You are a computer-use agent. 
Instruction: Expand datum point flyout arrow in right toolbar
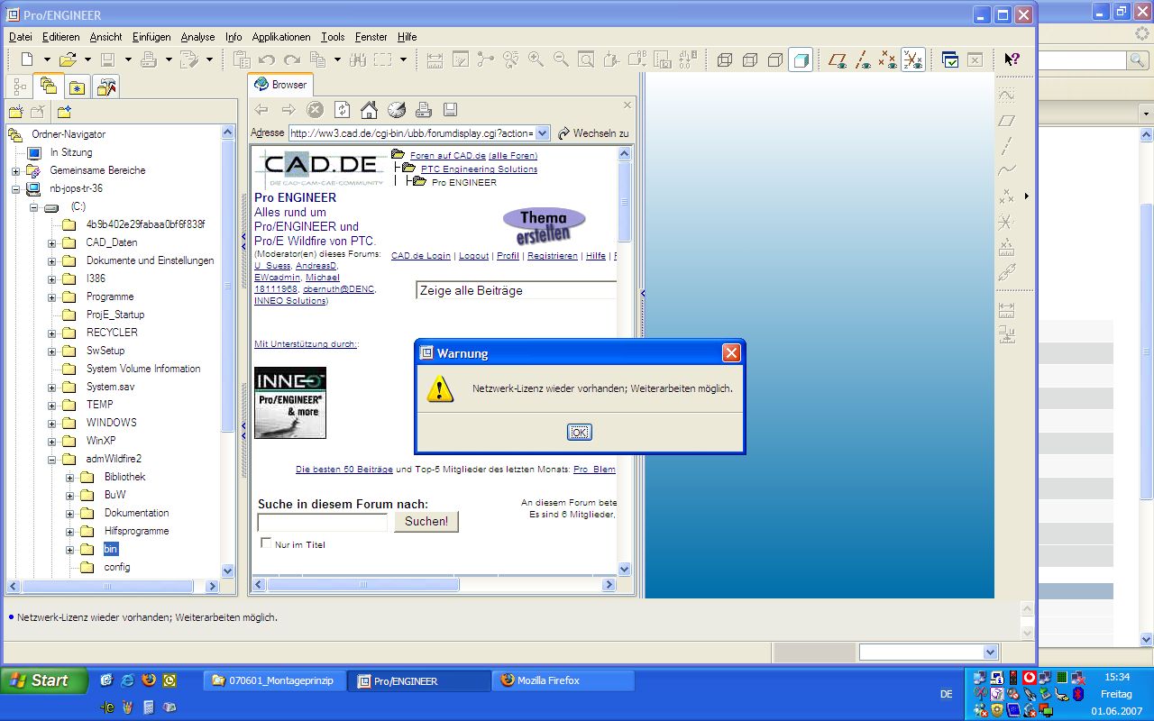[1026, 196]
